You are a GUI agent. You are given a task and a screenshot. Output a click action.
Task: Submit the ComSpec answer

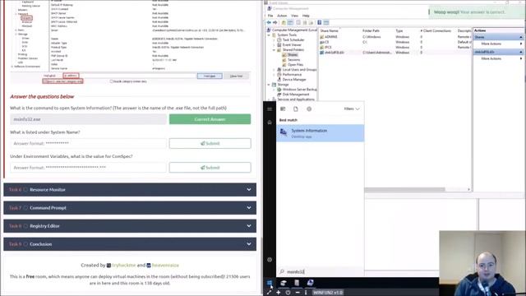pyautogui.click(x=210, y=168)
